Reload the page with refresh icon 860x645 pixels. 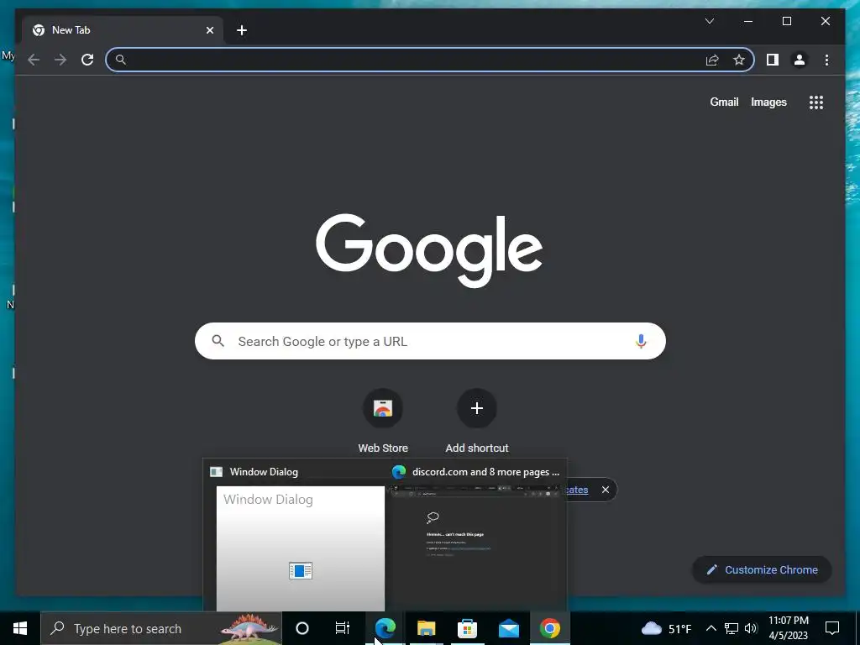click(x=87, y=60)
